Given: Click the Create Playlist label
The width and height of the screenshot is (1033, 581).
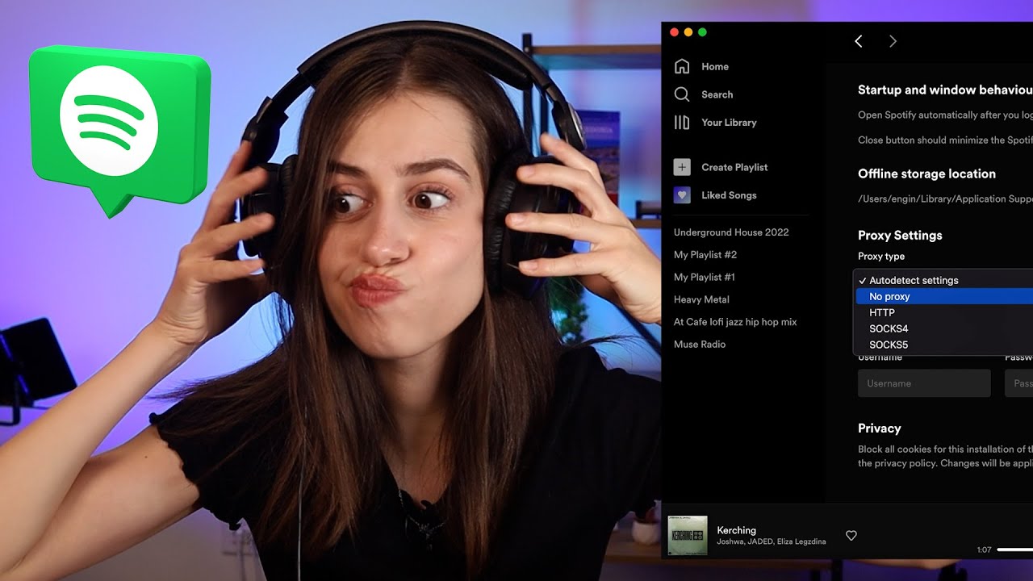Looking at the screenshot, I should (734, 167).
